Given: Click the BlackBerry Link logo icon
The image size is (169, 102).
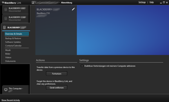Looking at the screenshot, I should point(3,2).
